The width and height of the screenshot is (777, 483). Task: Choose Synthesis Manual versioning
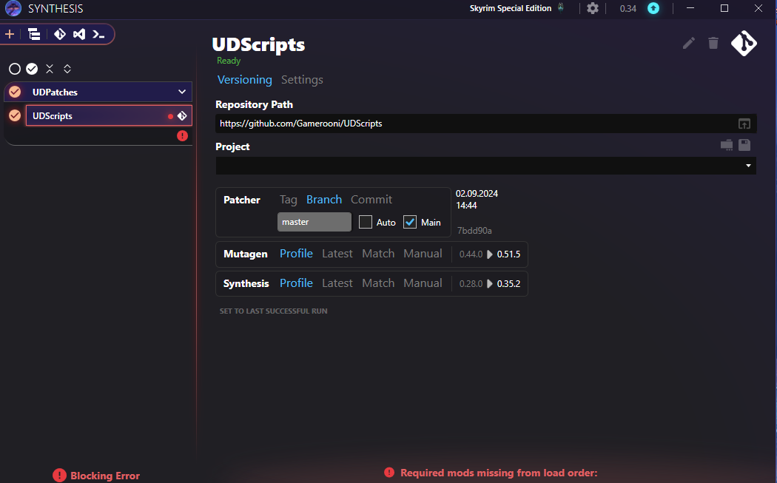(423, 283)
